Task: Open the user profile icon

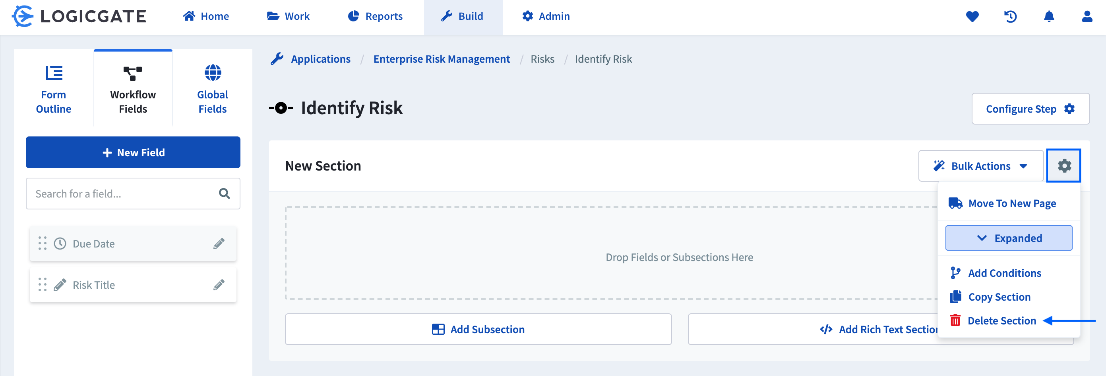Action: (x=1087, y=16)
